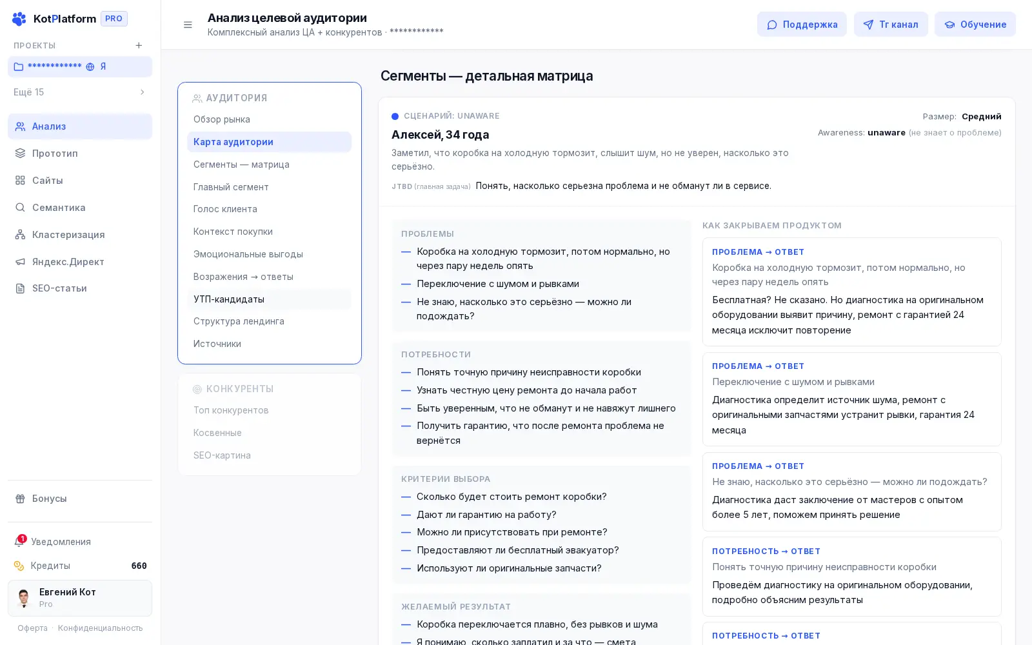Select Топ конкурентов item
The width and height of the screenshot is (1032, 645).
click(x=269, y=410)
